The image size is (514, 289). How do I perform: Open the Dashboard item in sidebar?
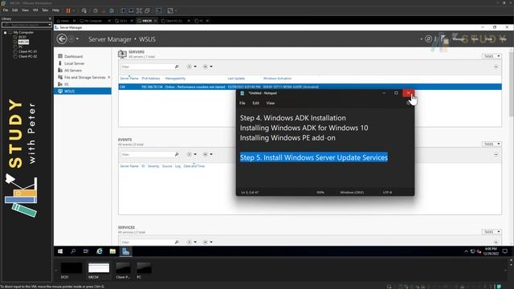tap(73, 56)
